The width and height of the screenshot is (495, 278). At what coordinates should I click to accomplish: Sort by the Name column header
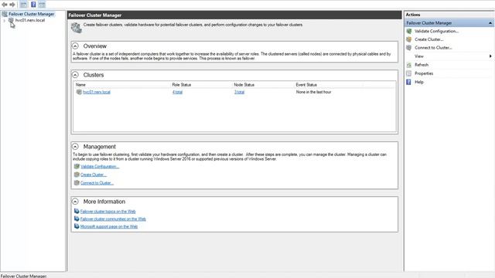point(80,85)
